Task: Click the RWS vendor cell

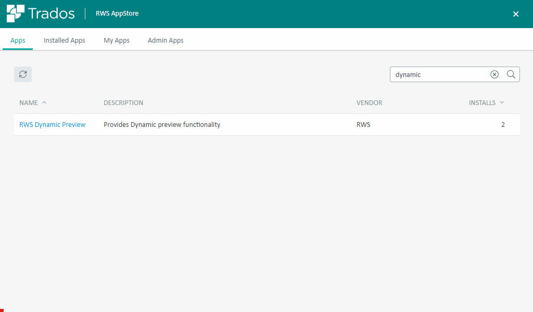Action: [363, 125]
